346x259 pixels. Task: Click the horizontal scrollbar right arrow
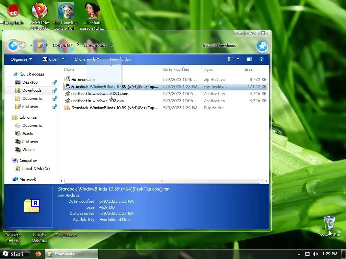pos(266,181)
